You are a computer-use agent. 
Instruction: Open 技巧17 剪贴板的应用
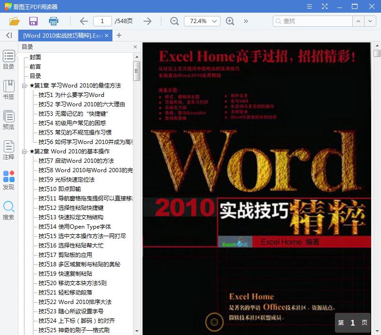coord(65,255)
